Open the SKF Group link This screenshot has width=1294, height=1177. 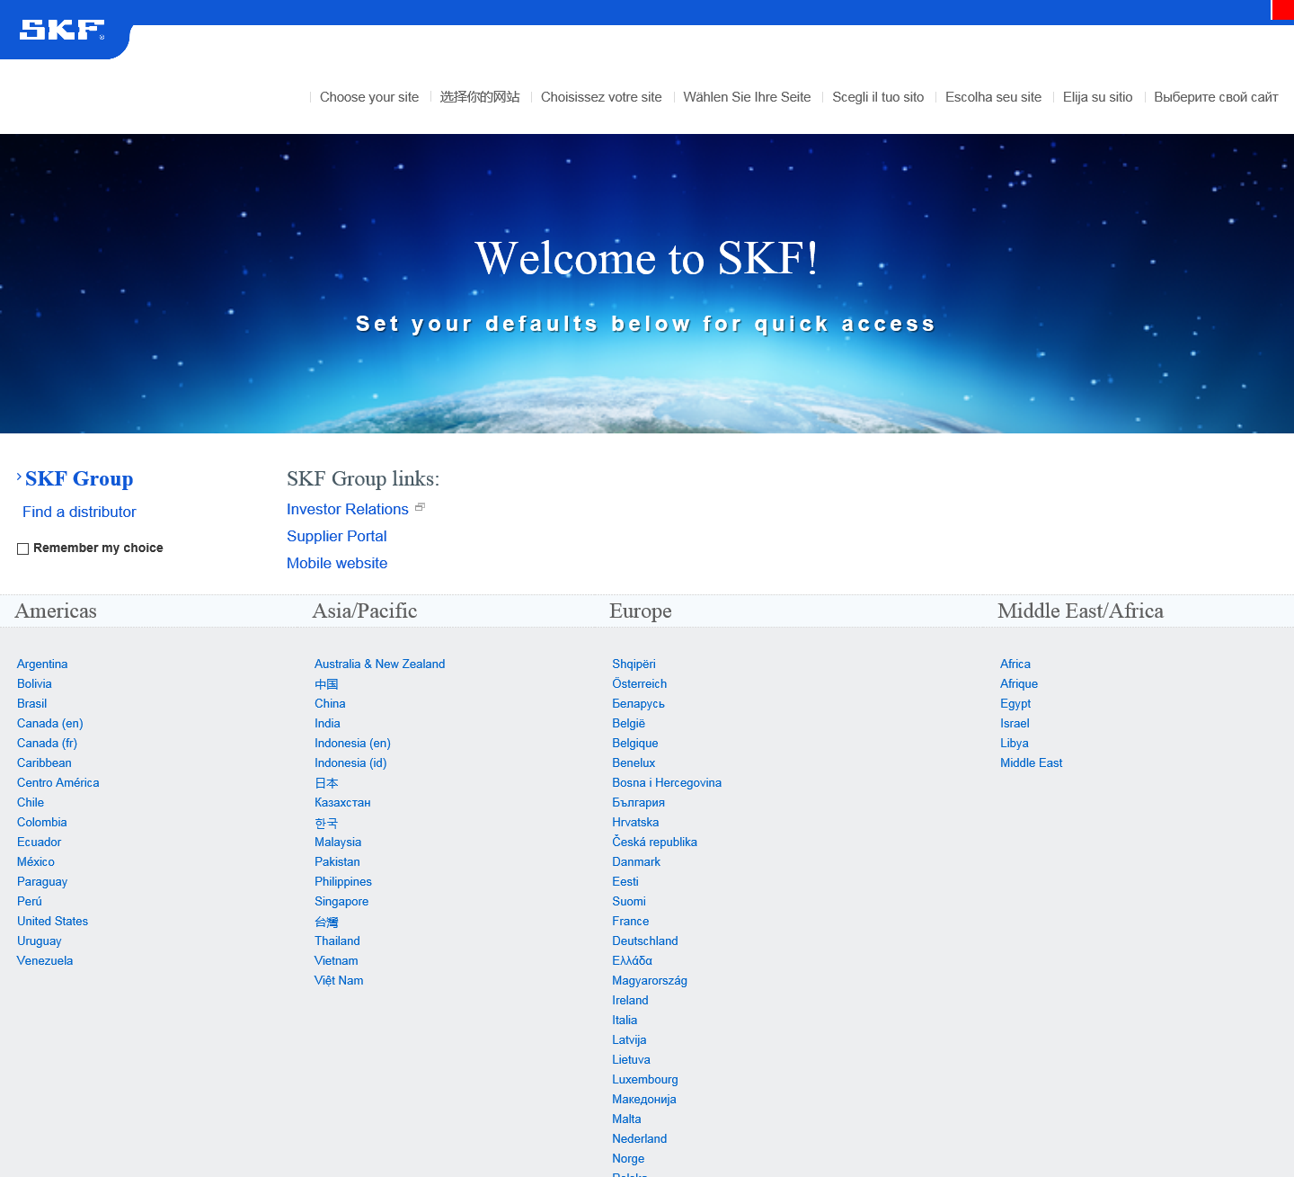pyautogui.click(x=79, y=478)
